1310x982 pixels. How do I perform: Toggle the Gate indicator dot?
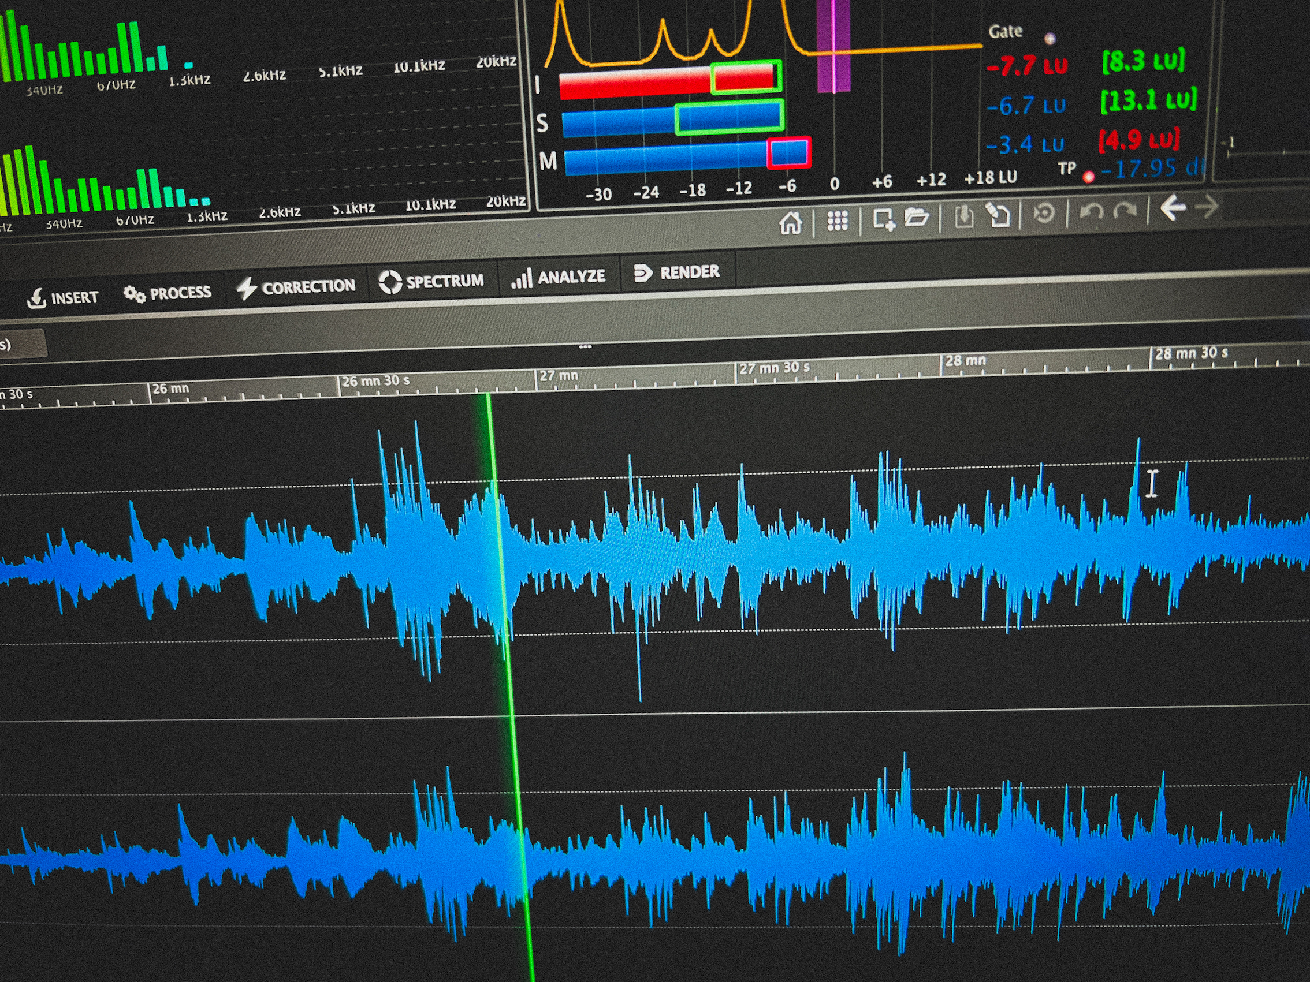[x=1050, y=39]
